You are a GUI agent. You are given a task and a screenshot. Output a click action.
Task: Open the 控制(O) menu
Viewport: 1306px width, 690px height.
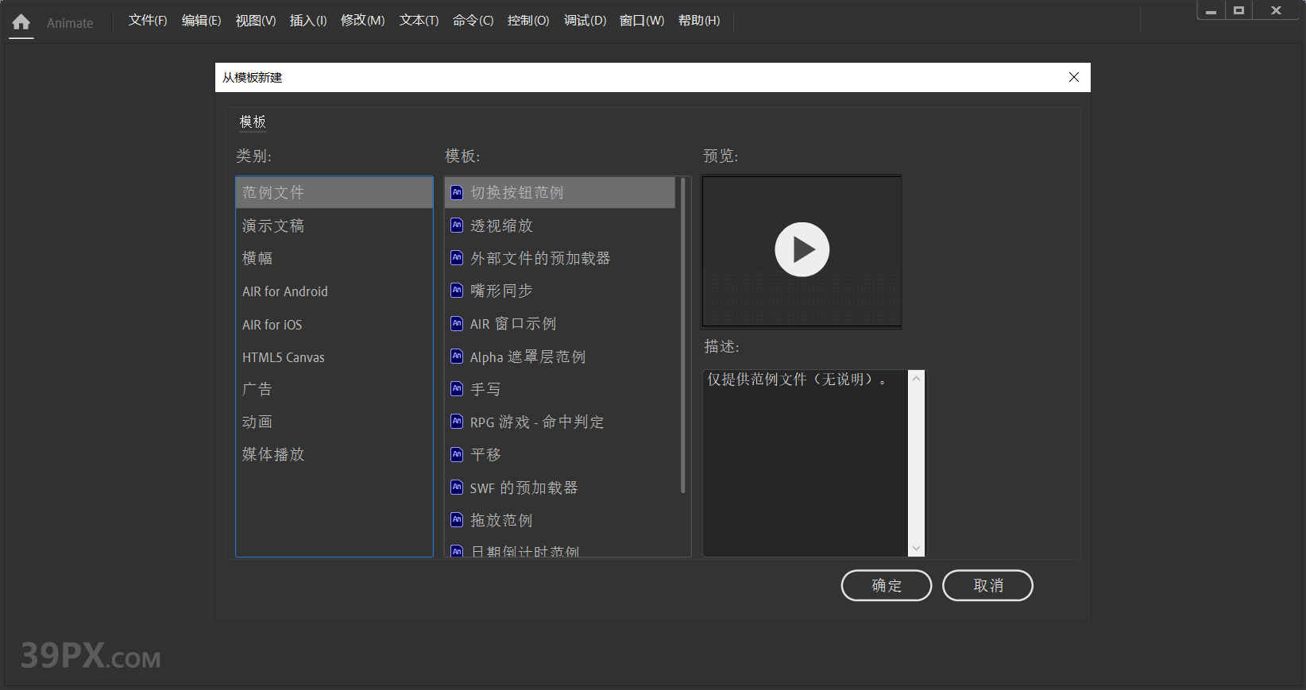click(x=528, y=21)
